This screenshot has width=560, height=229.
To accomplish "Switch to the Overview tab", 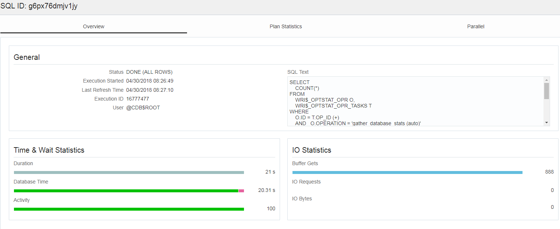I will click(x=94, y=26).
